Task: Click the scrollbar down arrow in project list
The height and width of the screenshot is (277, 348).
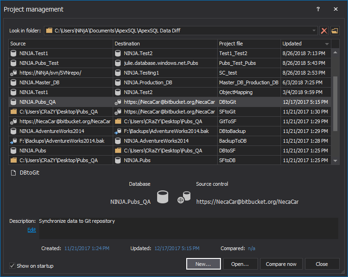Action: (x=335, y=160)
